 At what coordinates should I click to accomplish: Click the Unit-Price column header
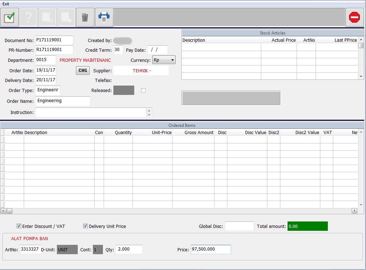(153, 132)
